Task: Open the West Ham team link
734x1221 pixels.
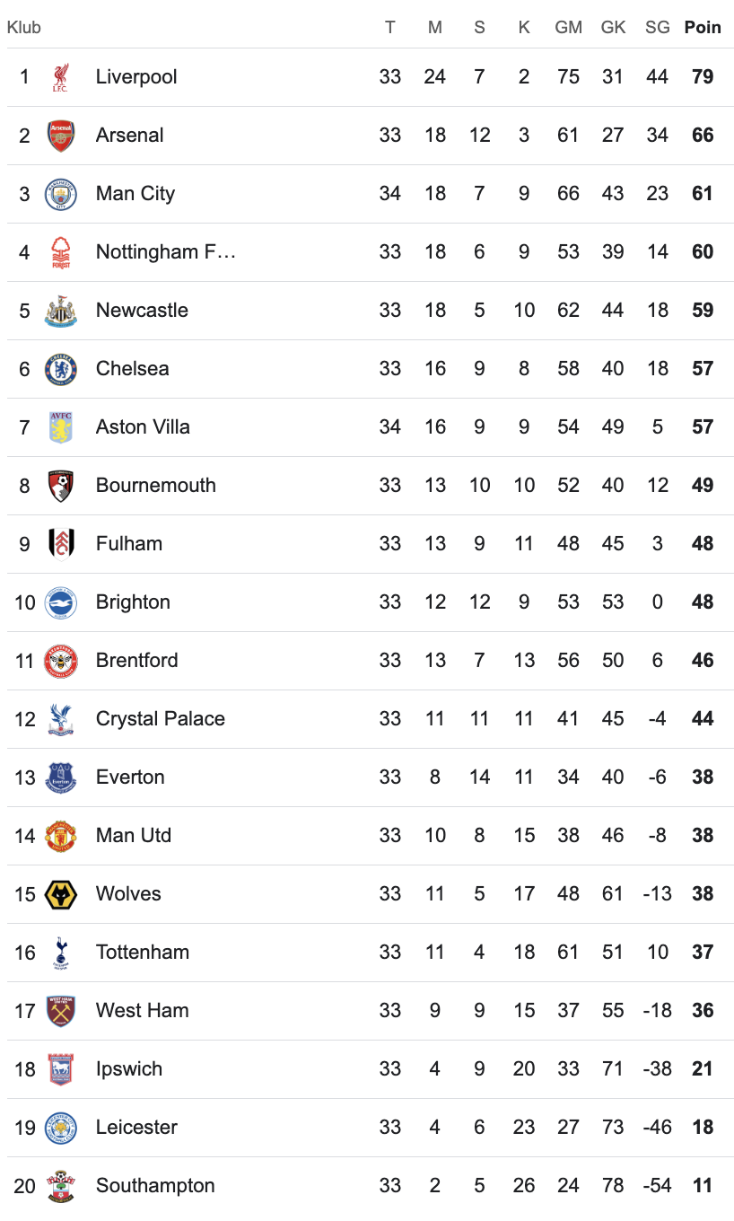Action: (x=143, y=1011)
